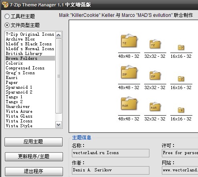198x177 pixels.
Task: Choose the Vista Glass theme
Action: point(30,116)
